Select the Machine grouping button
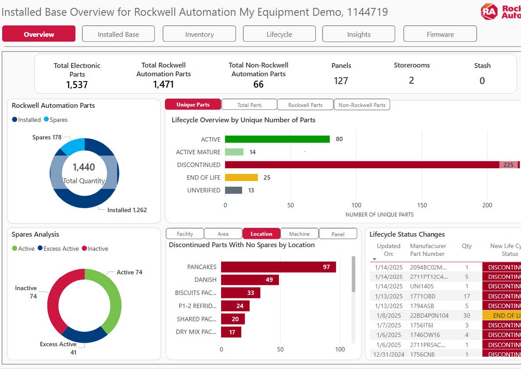Viewport: 521px width, 369px height. 299,234
